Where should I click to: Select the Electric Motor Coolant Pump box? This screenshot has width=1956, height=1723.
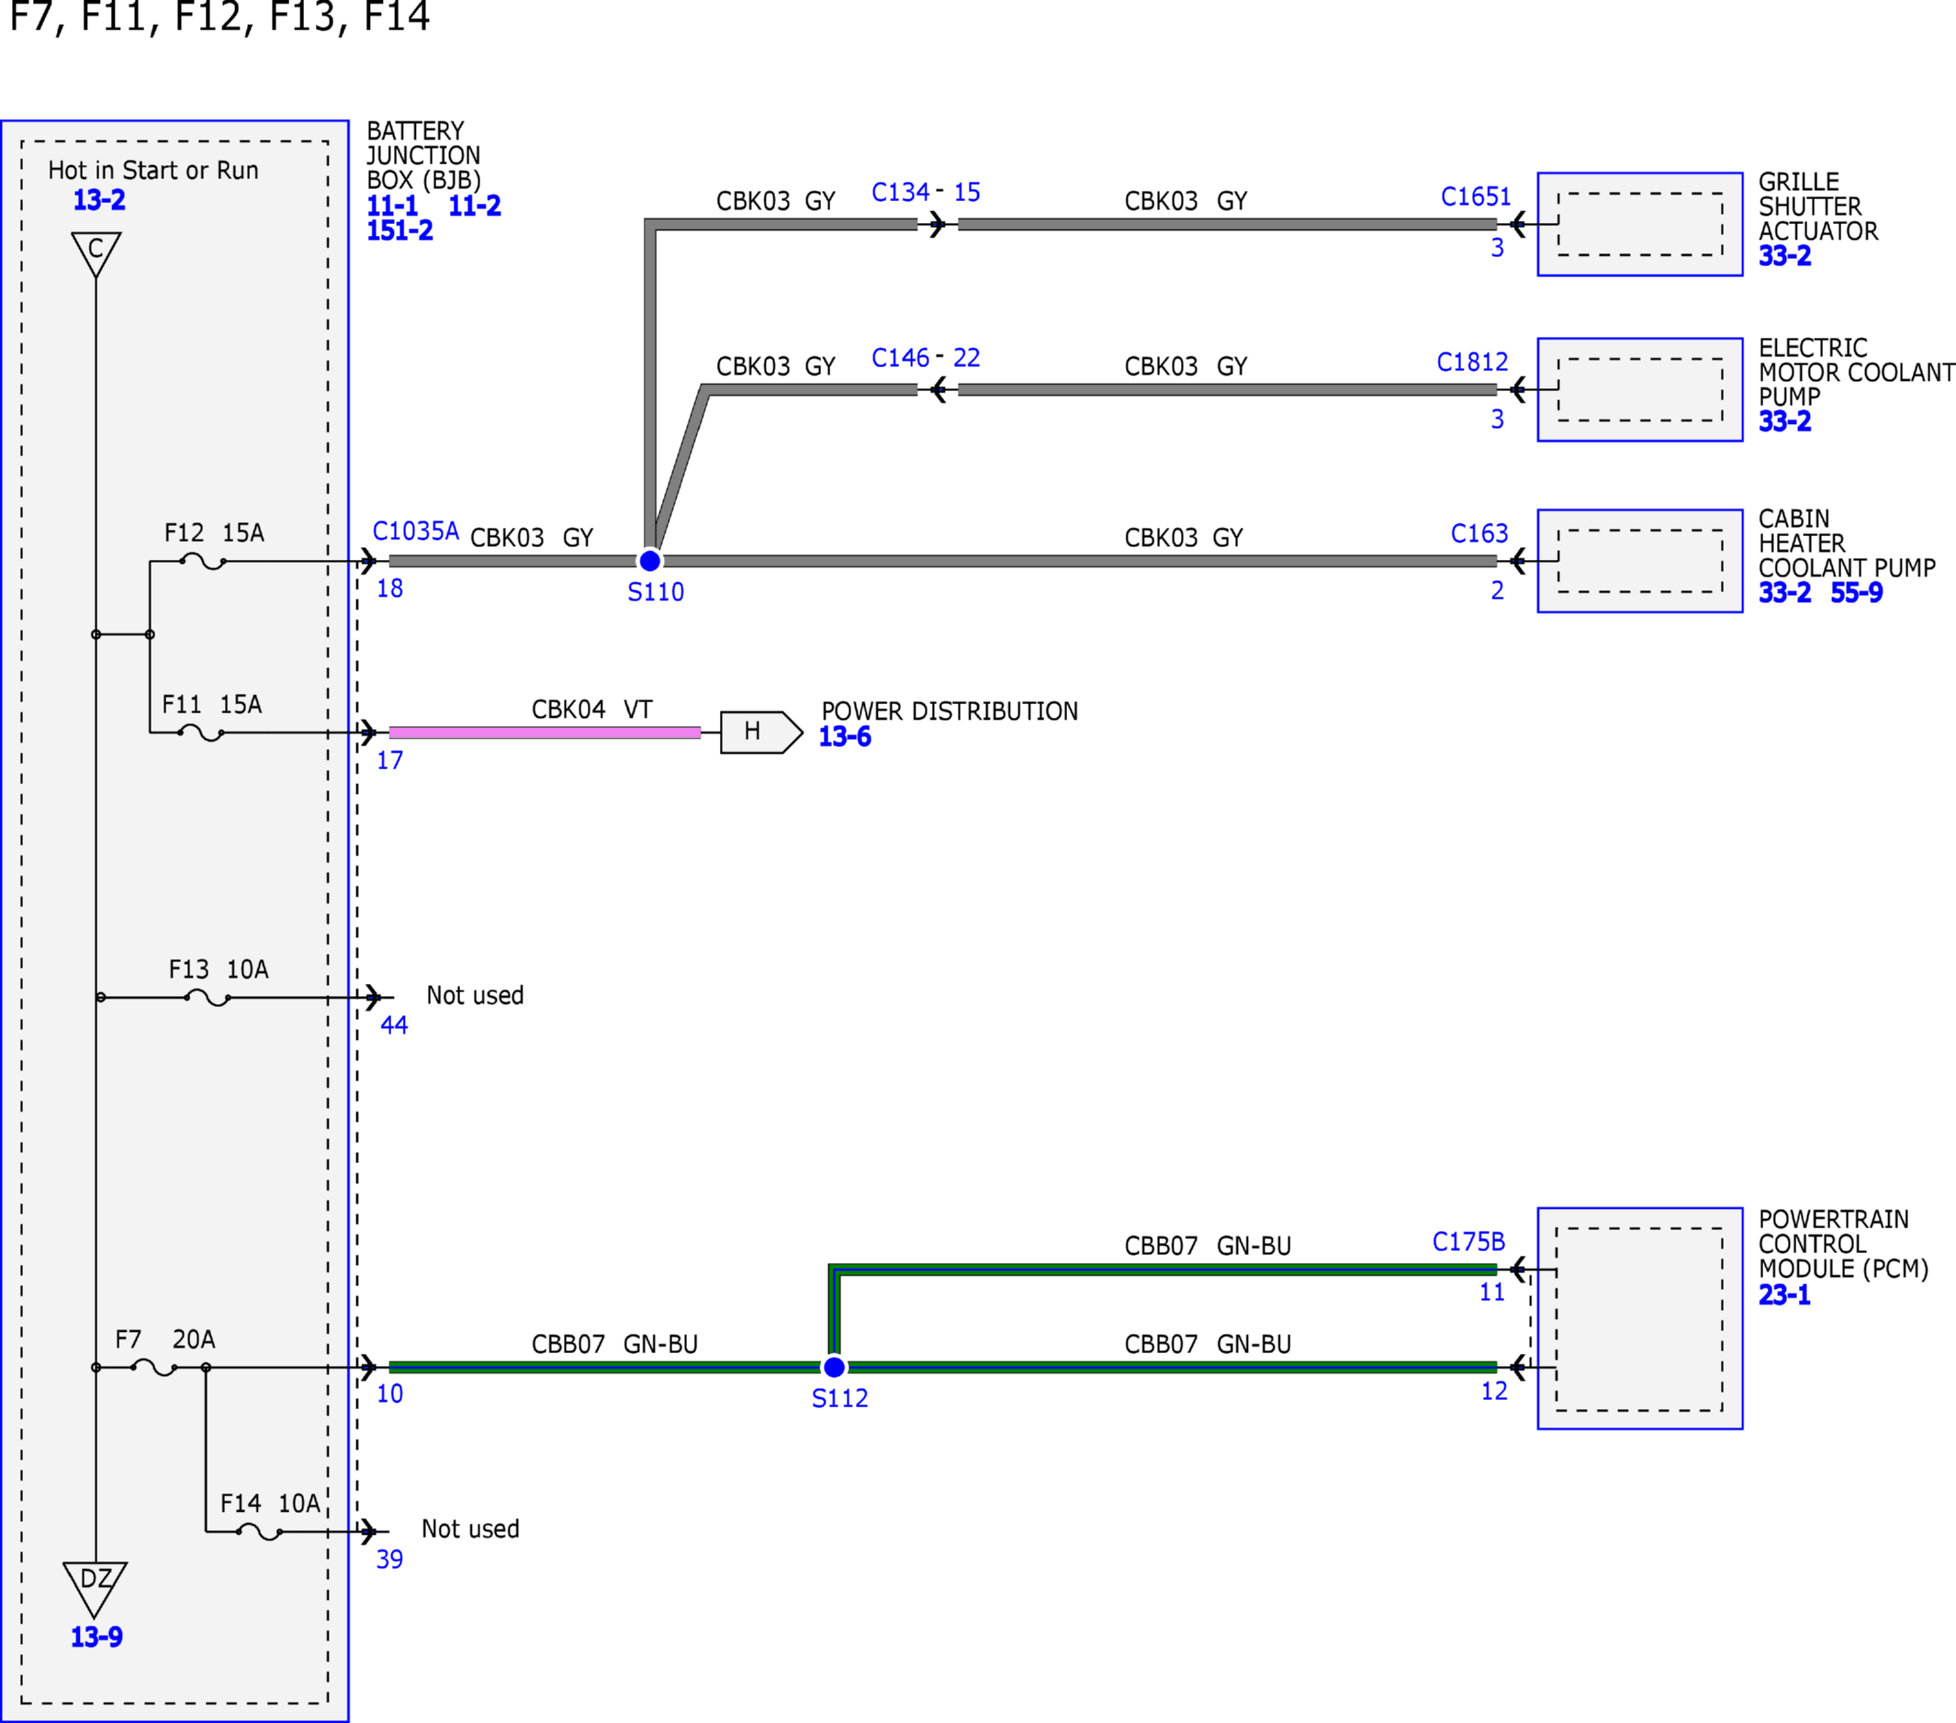click(x=1640, y=389)
